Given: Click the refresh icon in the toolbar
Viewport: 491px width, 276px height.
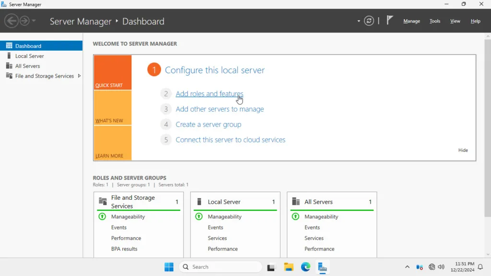Looking at the screenshot, I should 368,21.
